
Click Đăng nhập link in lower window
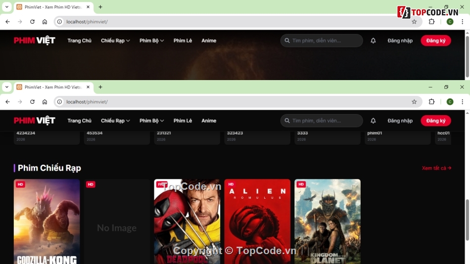pos(400,121)
